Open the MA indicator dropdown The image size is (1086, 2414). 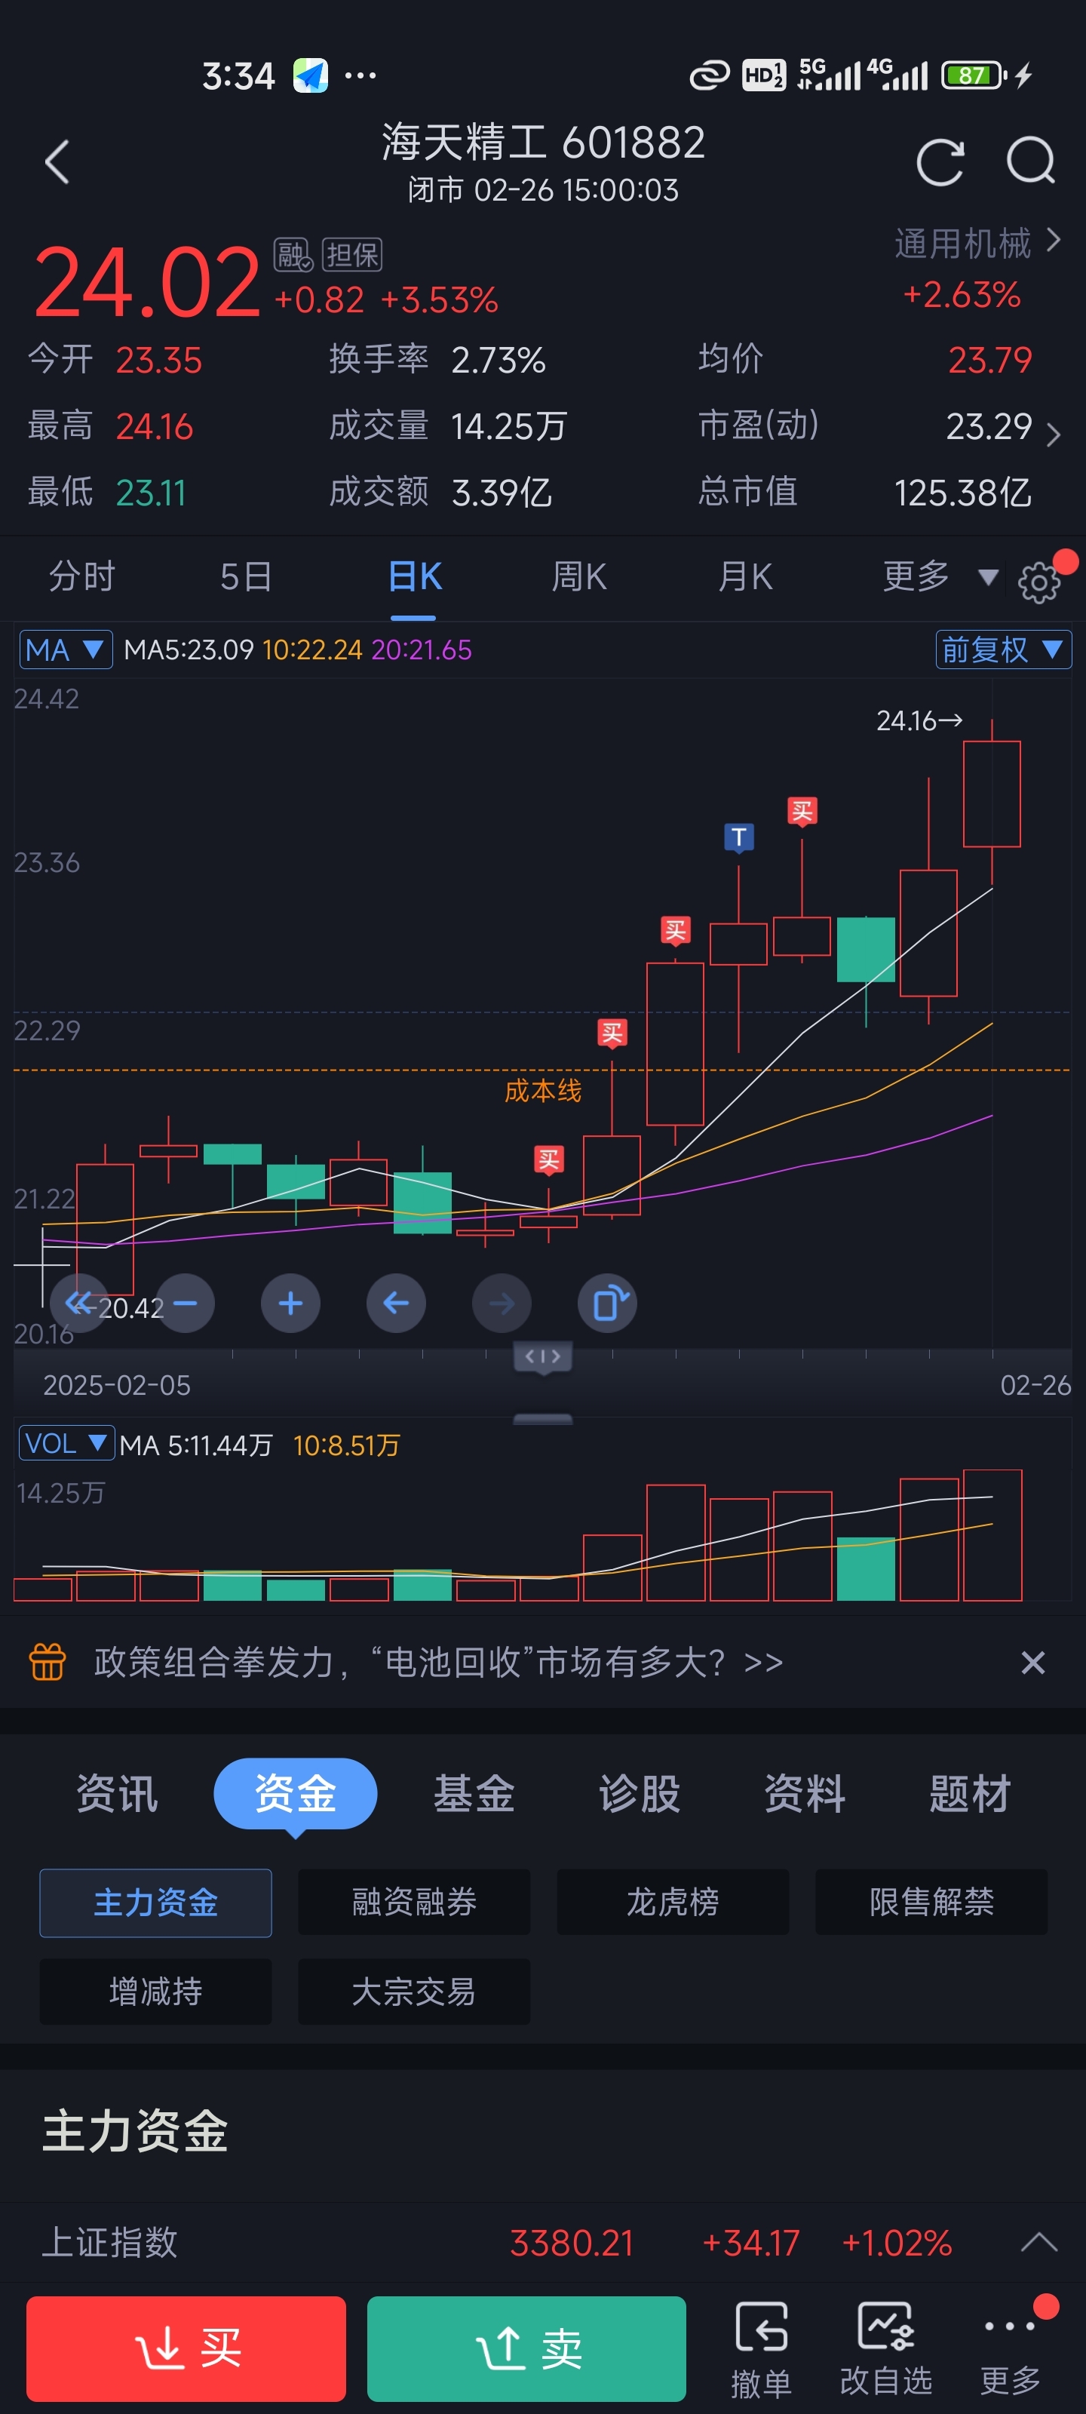pyautogui.click(x=65, y=649)
